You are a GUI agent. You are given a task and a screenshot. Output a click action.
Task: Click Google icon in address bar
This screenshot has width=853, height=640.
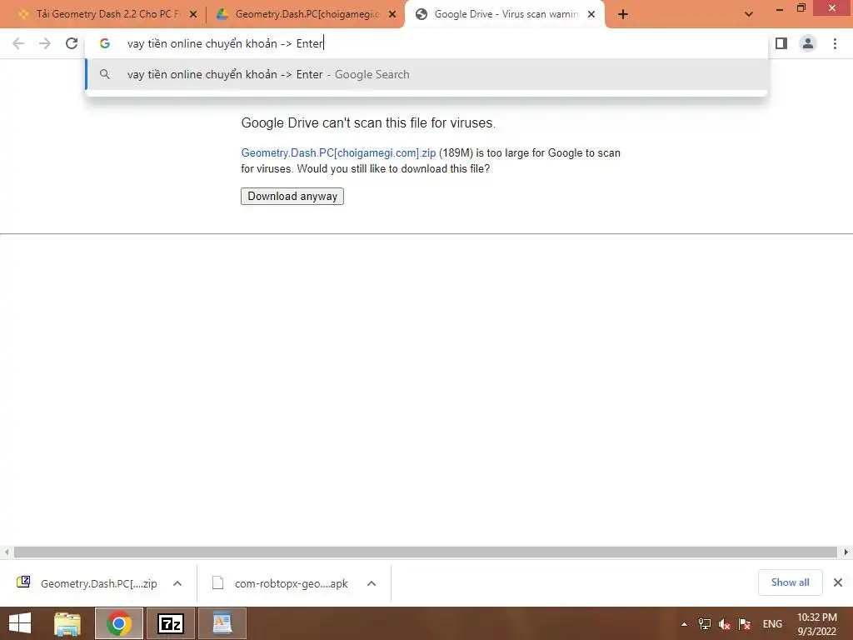105,43
